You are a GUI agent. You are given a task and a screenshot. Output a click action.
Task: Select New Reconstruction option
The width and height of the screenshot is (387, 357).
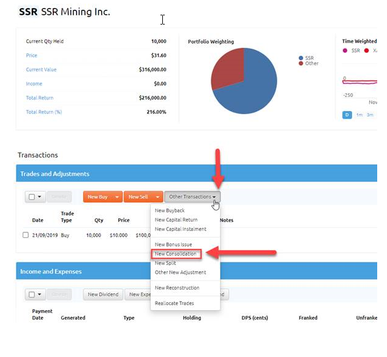[x=177, y=288]
